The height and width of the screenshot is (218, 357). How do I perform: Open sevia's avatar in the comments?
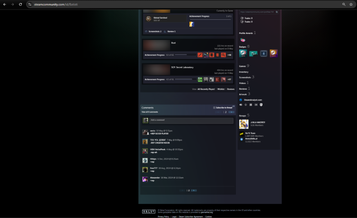tap(145, 132)
